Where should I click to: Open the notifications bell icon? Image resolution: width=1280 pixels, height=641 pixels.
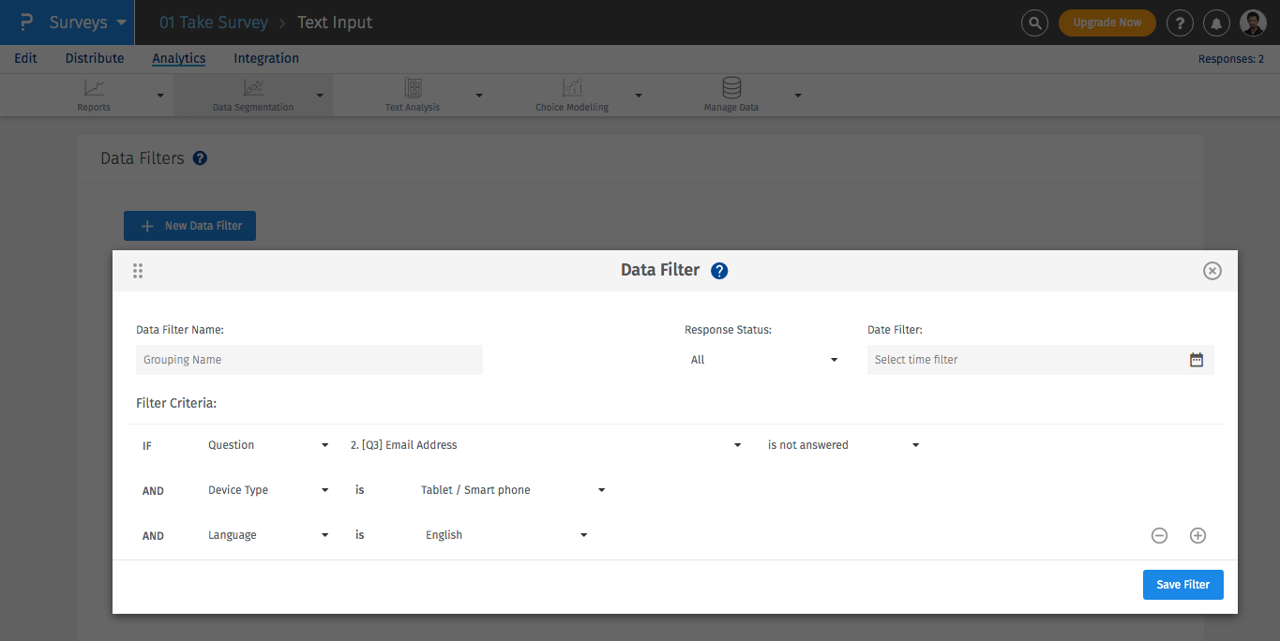[1217, 22]
